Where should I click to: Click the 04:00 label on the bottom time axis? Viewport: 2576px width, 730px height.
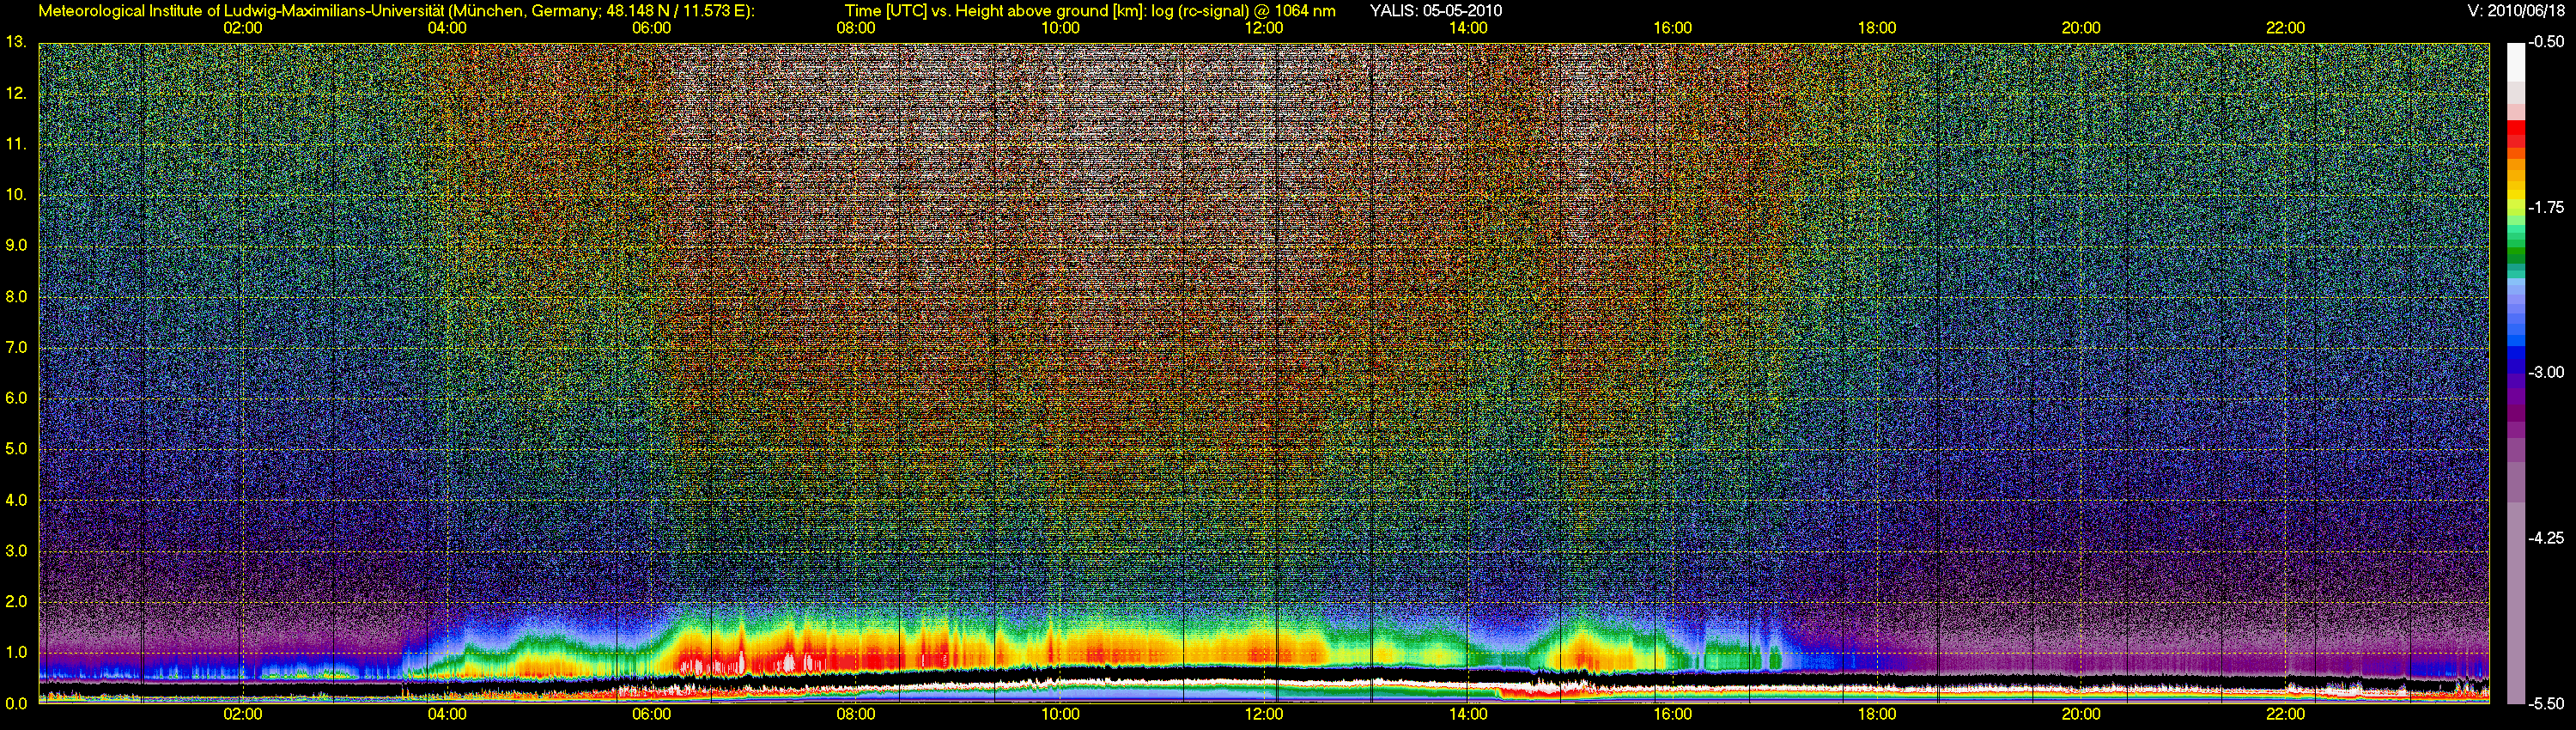pyautogui.click(x=447, y=715)
